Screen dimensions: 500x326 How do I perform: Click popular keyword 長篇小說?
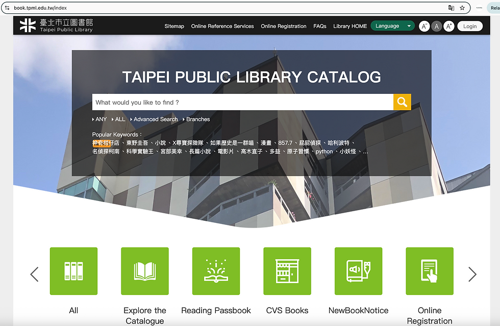(x=200, y=152)
